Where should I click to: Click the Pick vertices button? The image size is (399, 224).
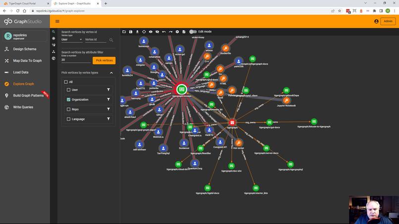(x=104, y=60)
